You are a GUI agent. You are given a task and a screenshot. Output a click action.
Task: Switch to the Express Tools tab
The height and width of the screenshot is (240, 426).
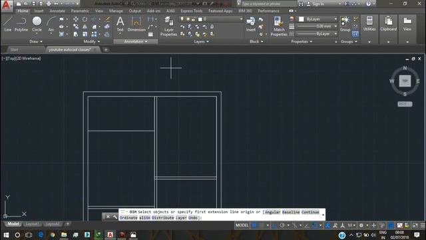192,11
